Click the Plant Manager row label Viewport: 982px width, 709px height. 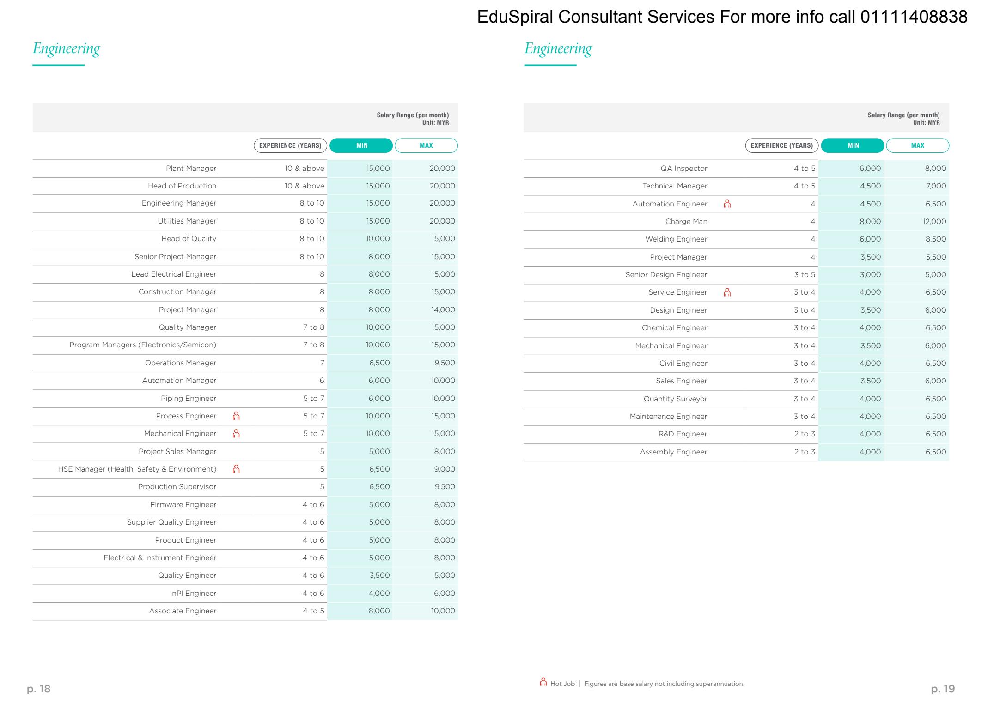(191, 169)
